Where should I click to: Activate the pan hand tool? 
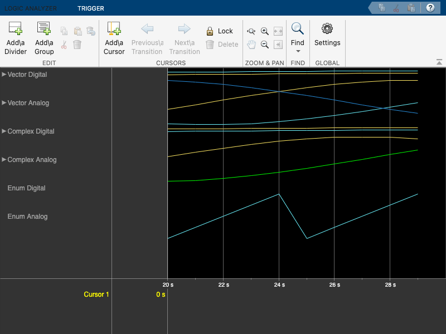(251, 45)
